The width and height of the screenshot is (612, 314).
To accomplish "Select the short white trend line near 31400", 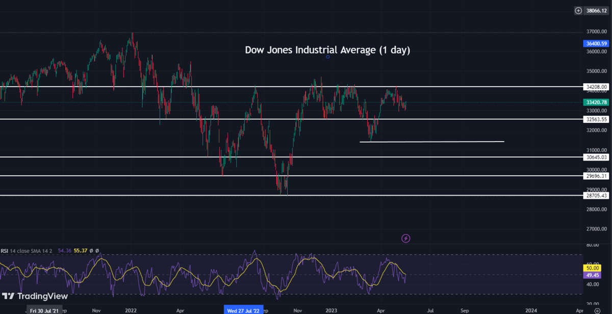I will (432, 142).
